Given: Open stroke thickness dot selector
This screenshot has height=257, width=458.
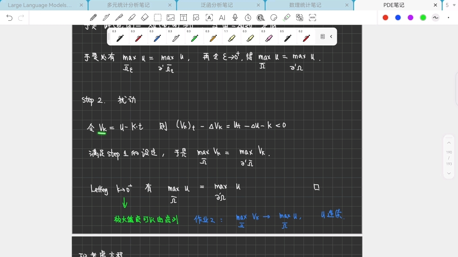Looking at the screenshot, I should point(448,18).
